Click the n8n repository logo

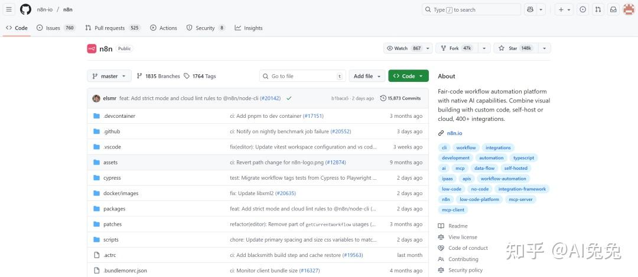[x=92, y=48]
